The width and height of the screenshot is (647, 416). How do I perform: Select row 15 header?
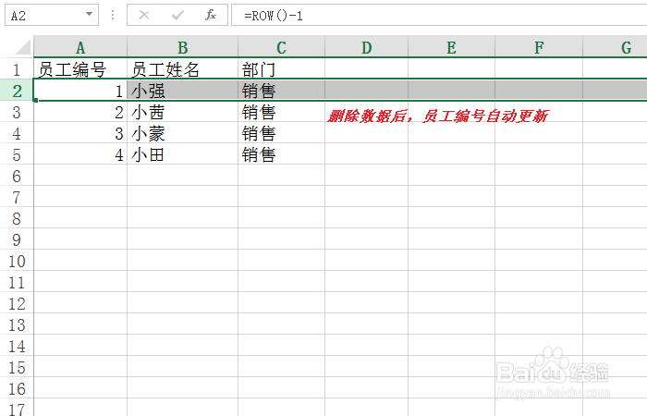[x=17, y=368]
